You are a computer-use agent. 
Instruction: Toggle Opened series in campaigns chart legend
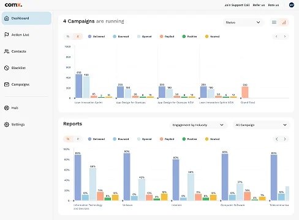[x=145, y=37]
